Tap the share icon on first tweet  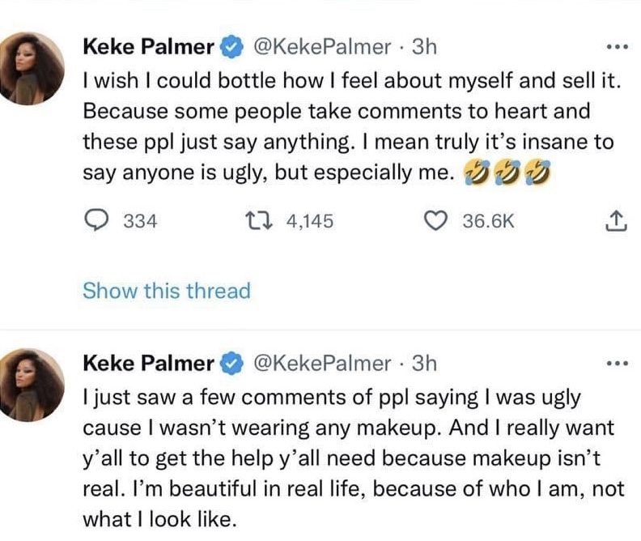pos(616,221)
